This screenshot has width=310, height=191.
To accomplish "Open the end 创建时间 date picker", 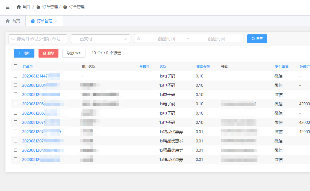I will [x=216, y=39].
